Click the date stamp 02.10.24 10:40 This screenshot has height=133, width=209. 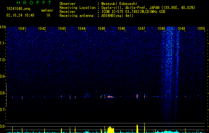(x=20, y=15)
